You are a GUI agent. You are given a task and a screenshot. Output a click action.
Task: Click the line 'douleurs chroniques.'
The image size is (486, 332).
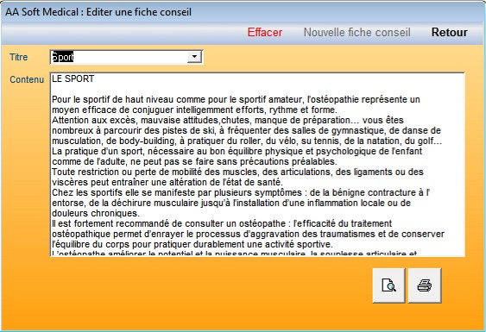96,213
